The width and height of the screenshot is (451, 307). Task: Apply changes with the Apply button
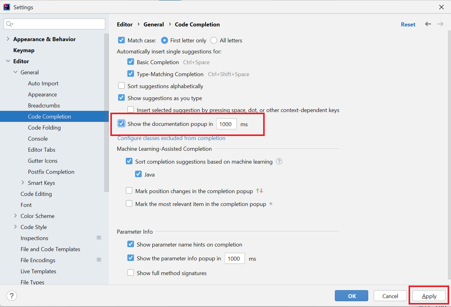click(429, 296)
